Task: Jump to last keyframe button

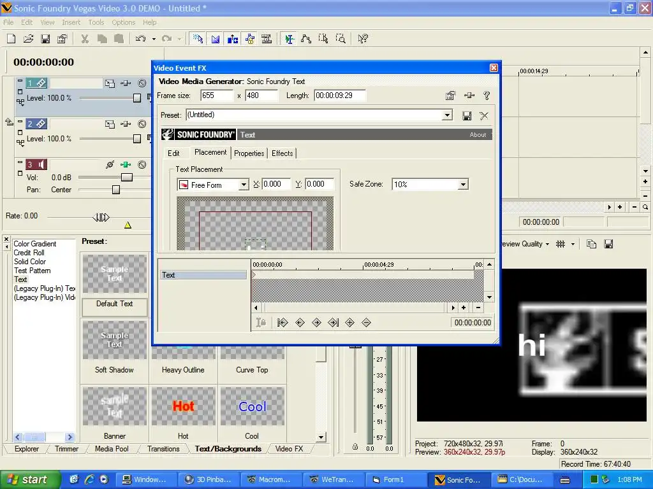Action: (x=333, y=323)
